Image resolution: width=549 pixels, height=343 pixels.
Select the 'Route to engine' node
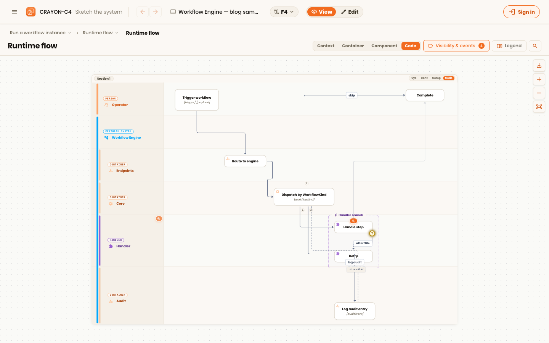point(245,161)
